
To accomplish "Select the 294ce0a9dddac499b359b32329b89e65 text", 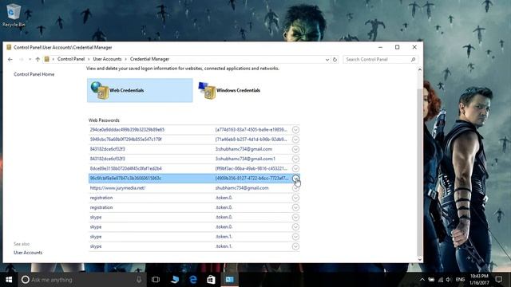I will click(x=127, y=129).
